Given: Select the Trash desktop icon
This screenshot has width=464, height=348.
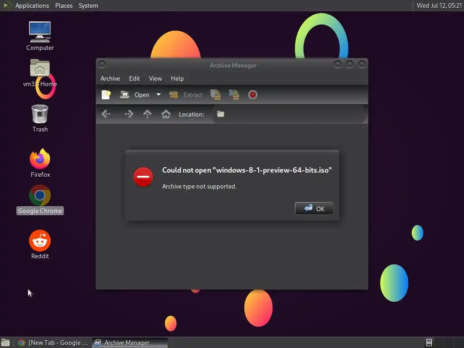Looking at the screenshot, I should click(x=40, y=118).
